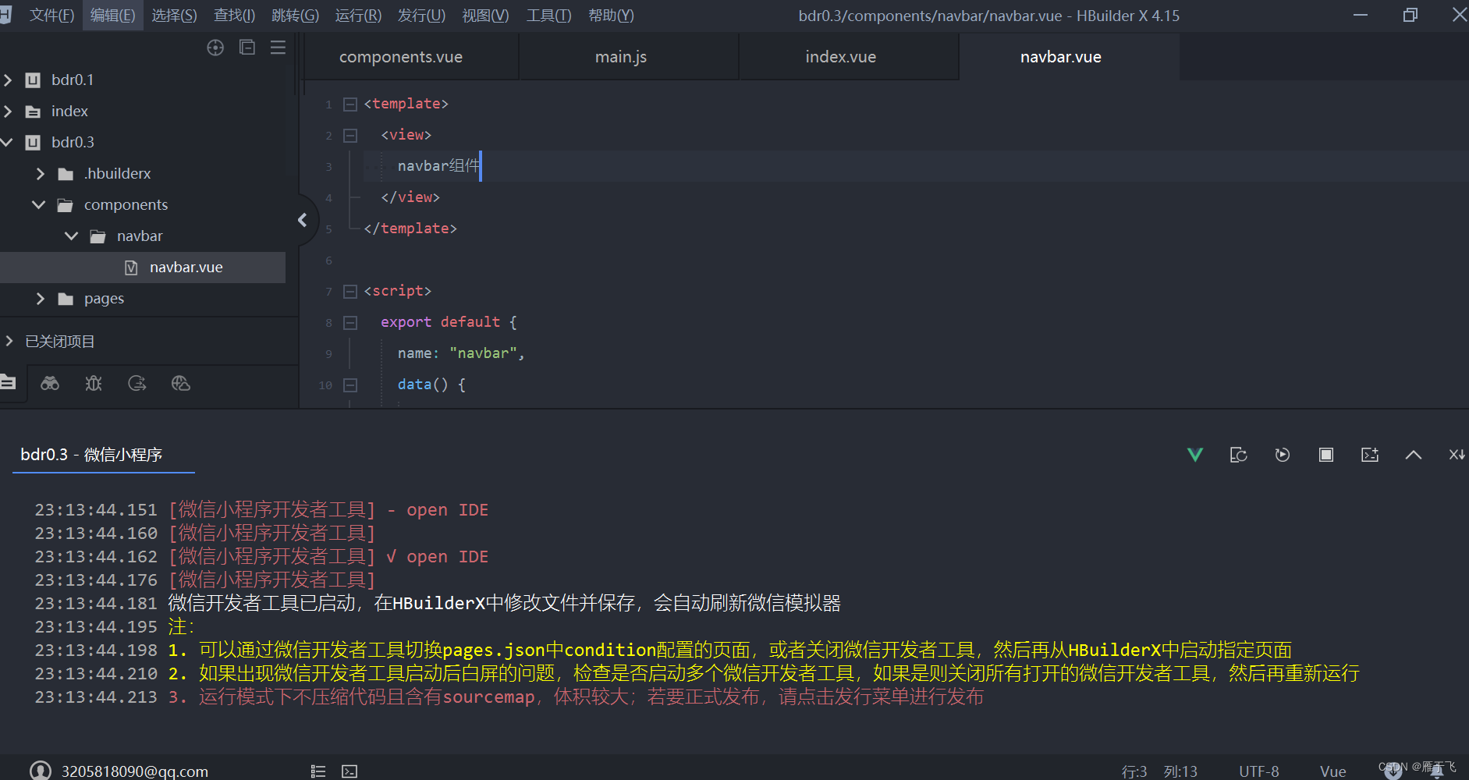
Task: Click line 3 navbar组件 in editor
Action: click(x=438, y=166)
